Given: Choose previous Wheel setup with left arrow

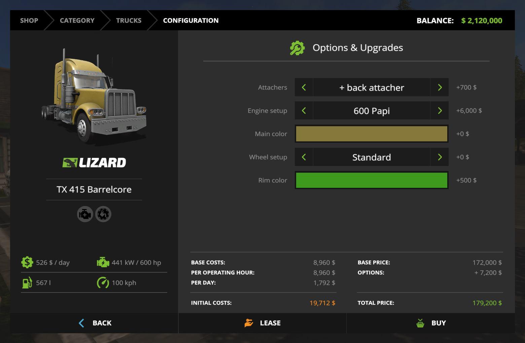Looking at the screenshot, I should pyautogui.click(x=304, y=157).
